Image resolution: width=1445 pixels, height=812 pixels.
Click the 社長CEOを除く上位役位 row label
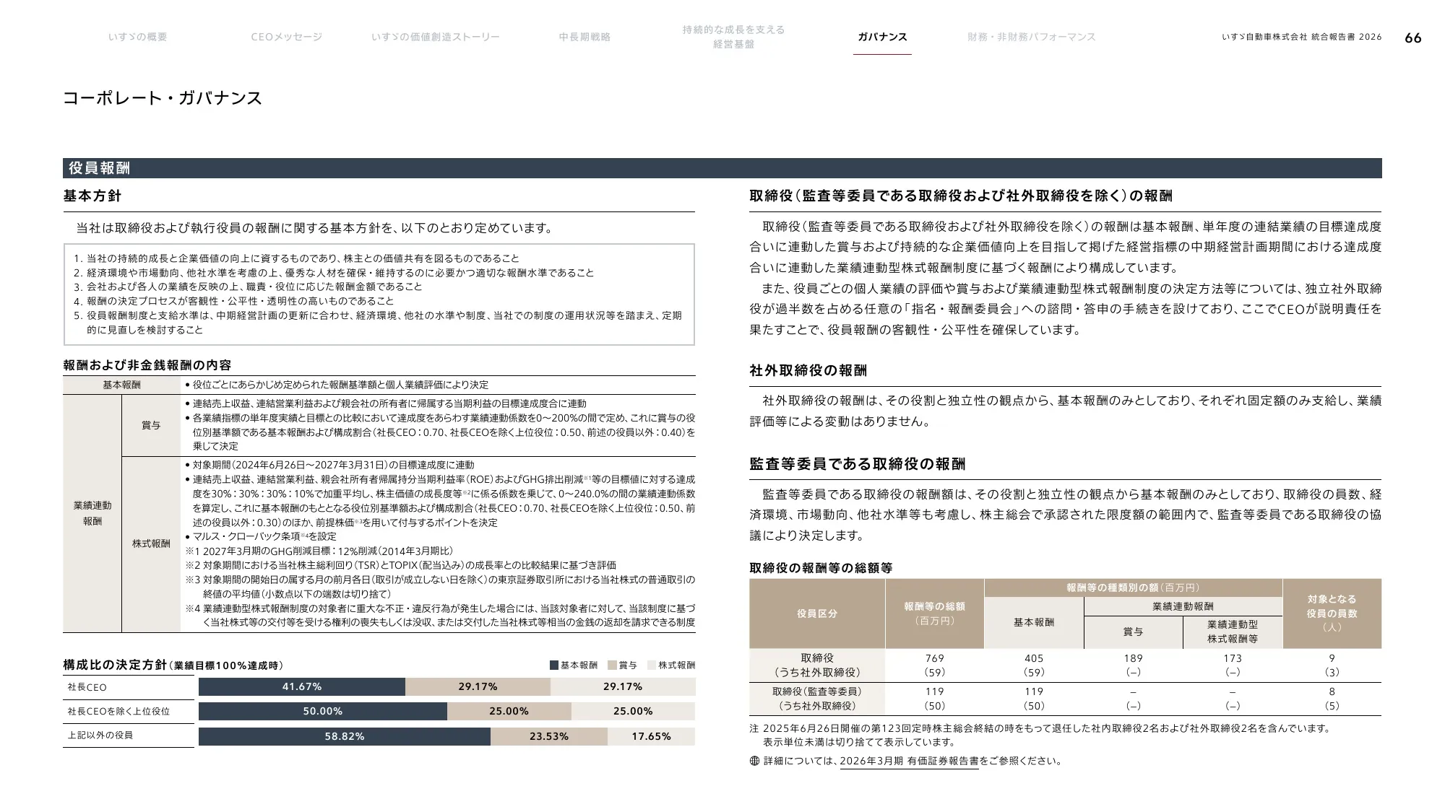point(118,711)
